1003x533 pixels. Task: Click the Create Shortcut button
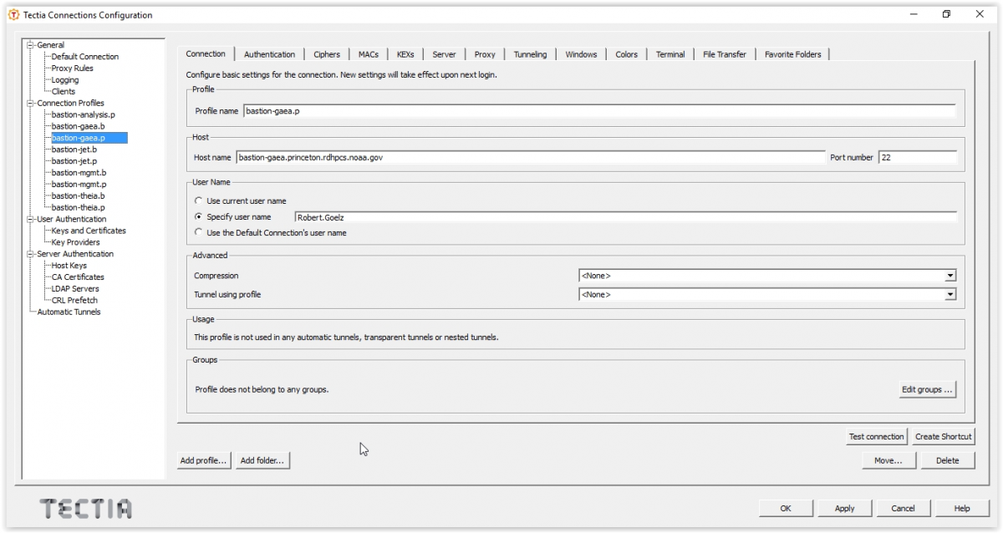tap(943, 436)
